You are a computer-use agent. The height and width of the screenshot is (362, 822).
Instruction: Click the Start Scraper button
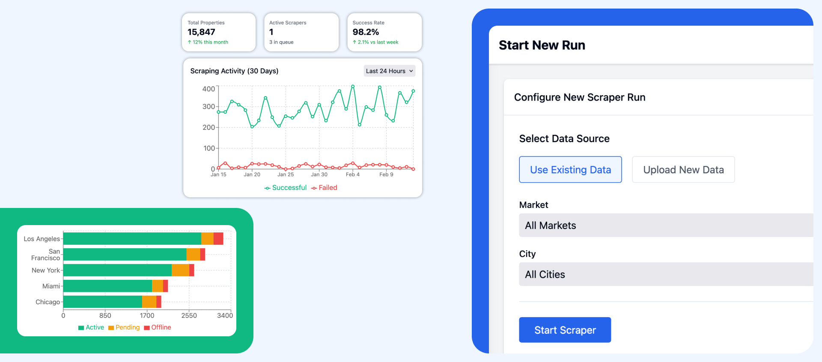(x=565, y=330)
